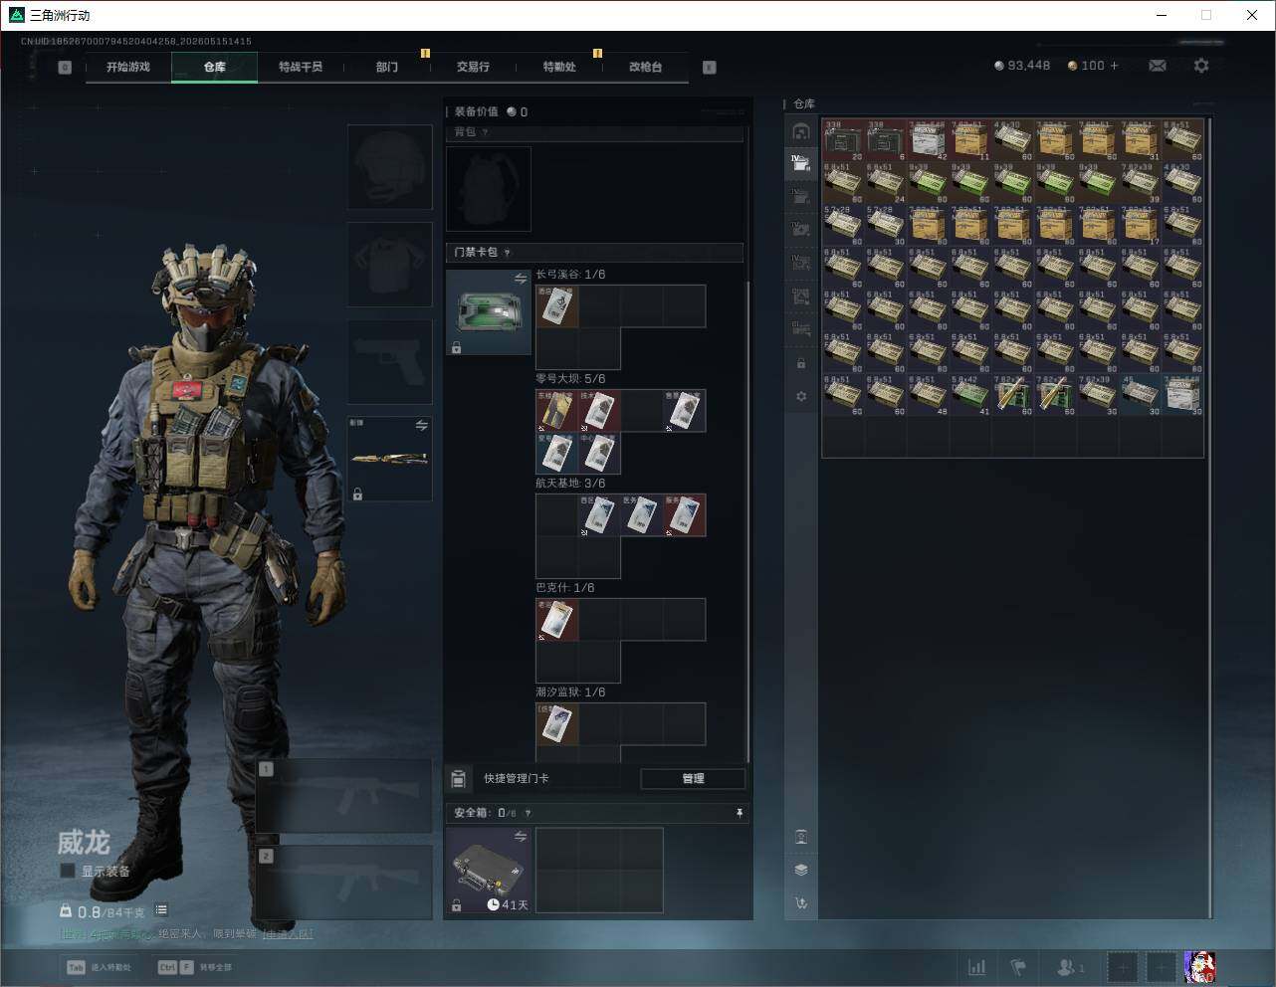
Task: Open the settings gear in top bar
Action: coord(1201,66)
